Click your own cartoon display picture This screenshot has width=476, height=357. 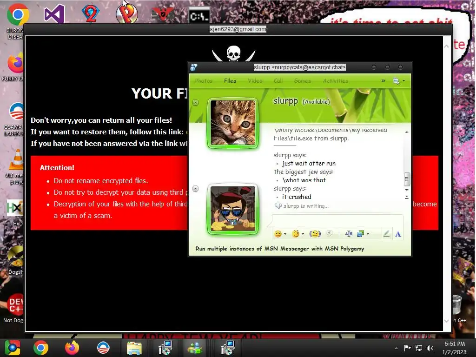[233, 209]
